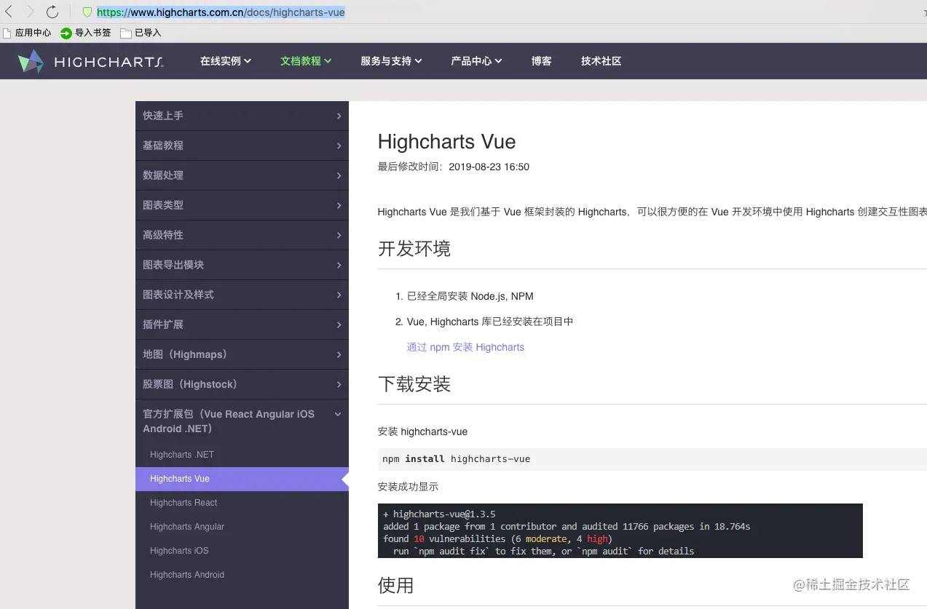
Task: Click the browser back arrow
Action: [x=9, y=12]
